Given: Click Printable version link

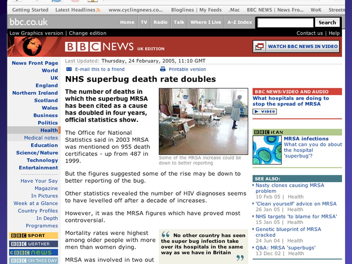Looking at the screenshot, I should pos(188,69).
